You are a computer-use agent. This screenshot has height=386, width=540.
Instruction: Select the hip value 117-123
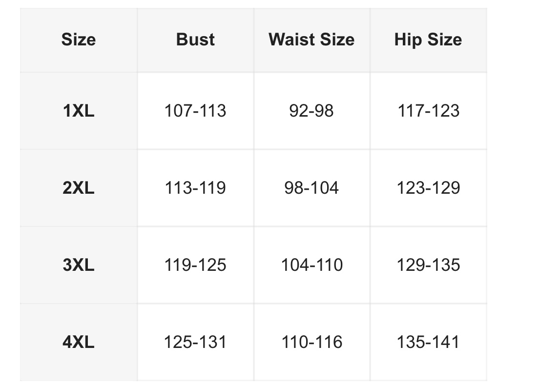pos(428,111)
